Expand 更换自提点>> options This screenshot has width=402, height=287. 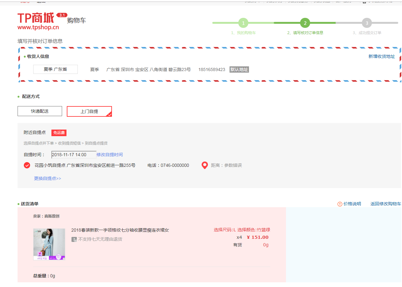48,178
